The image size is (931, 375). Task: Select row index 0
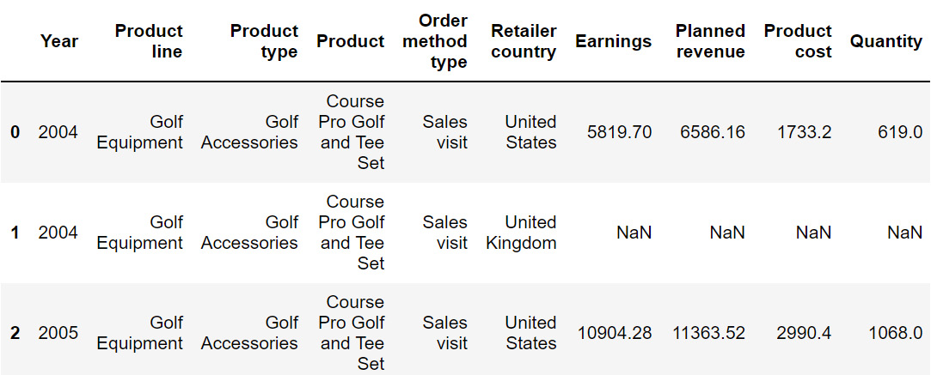coord(15,132)
